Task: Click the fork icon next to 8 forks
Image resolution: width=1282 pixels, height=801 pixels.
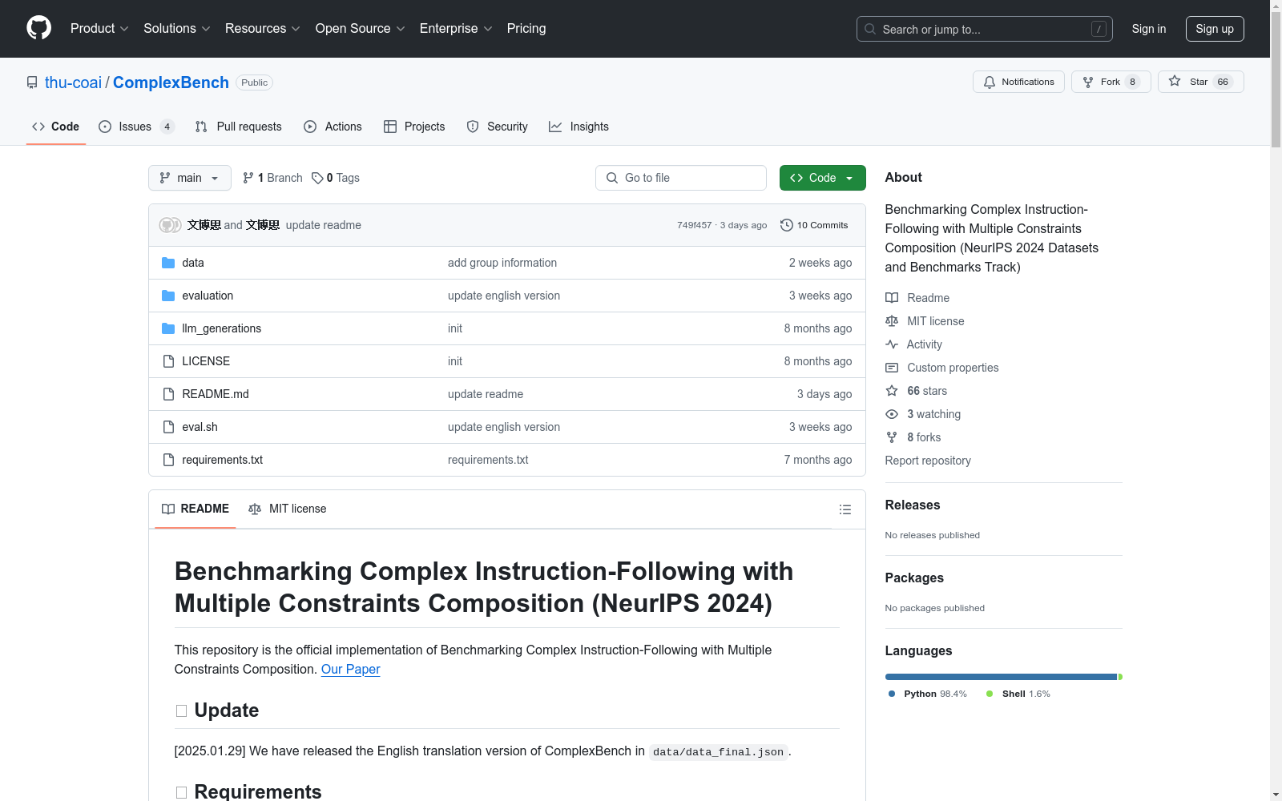Action: pos(892,437)
